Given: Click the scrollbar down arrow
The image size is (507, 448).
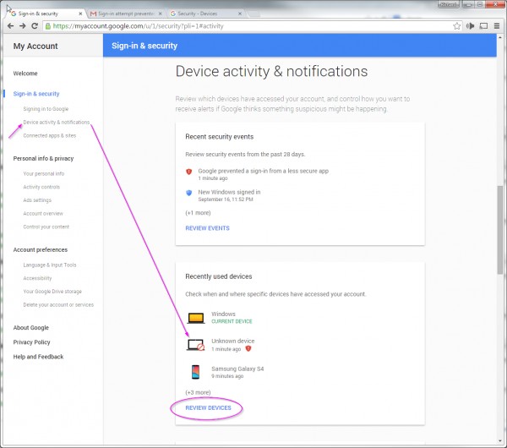Looking at the screenshot, I should pyautogui.click(x=500, y=441).
